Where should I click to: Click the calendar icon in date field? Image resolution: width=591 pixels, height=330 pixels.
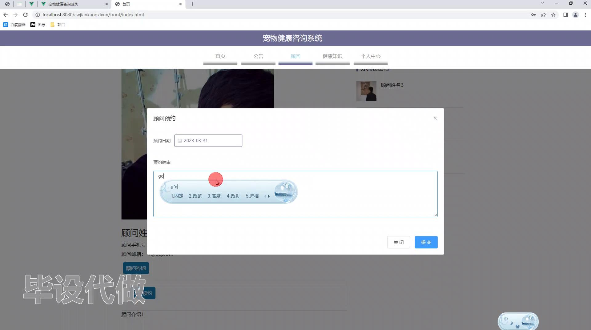point(180,141)
